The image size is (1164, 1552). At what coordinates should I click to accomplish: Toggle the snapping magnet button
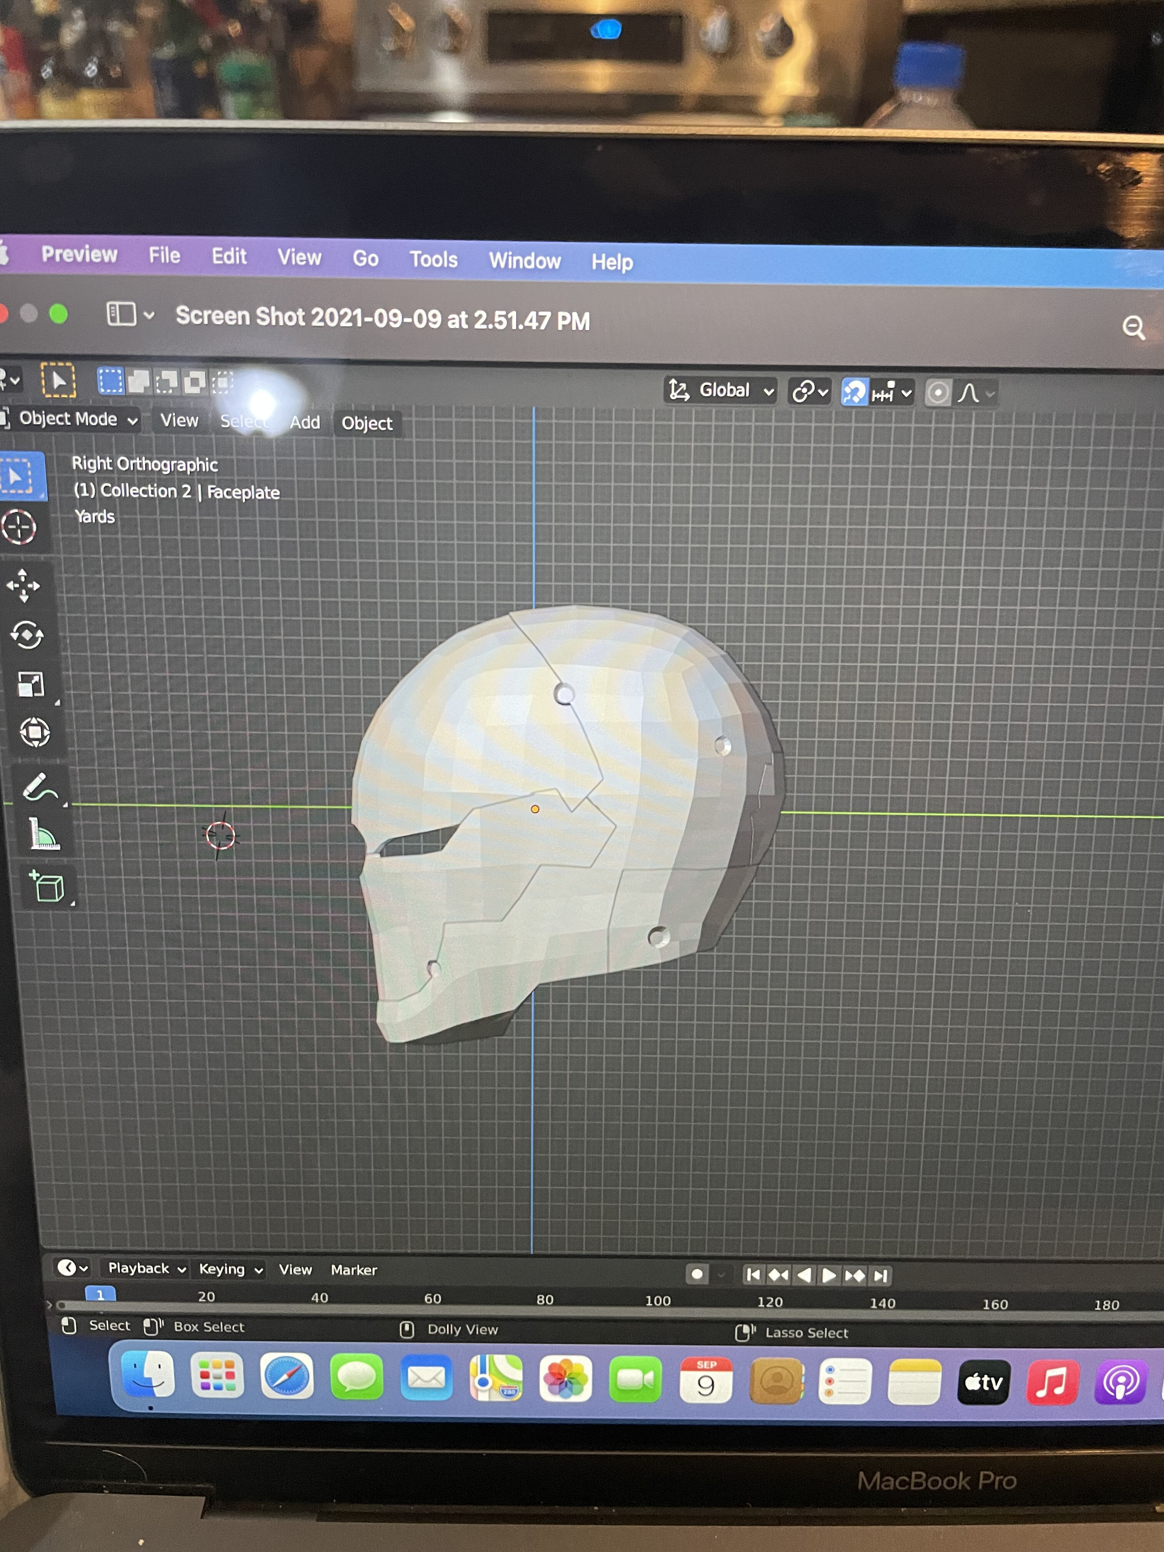tap(855, 392)
